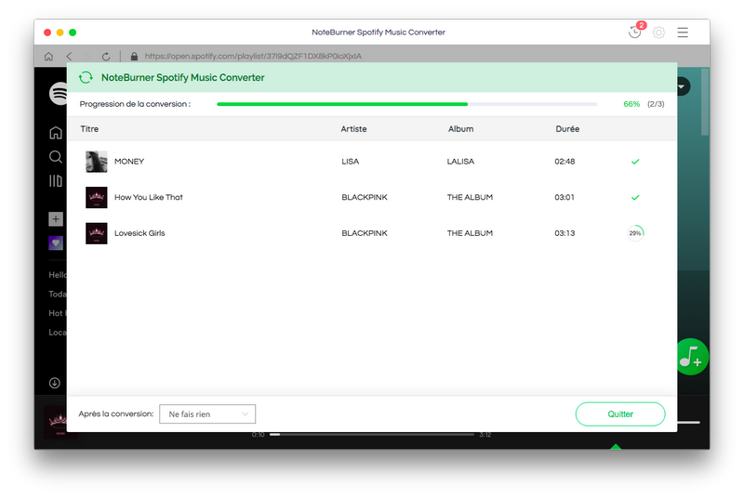Screen dimensions: 744x498
Task: Click the Spotify URL address field
Action: (x=253, y=56)
